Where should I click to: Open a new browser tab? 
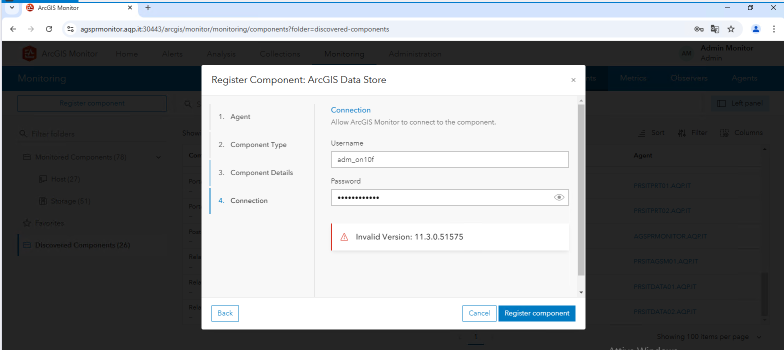coord(148,7)
